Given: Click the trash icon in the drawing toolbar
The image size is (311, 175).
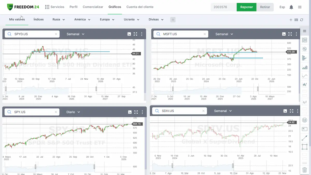Looking at the screenshot, I should pyautogui.click(x=305, y=170).
